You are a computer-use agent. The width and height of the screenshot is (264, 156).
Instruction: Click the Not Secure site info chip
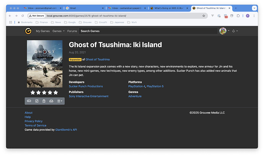(x=36, y=16)
